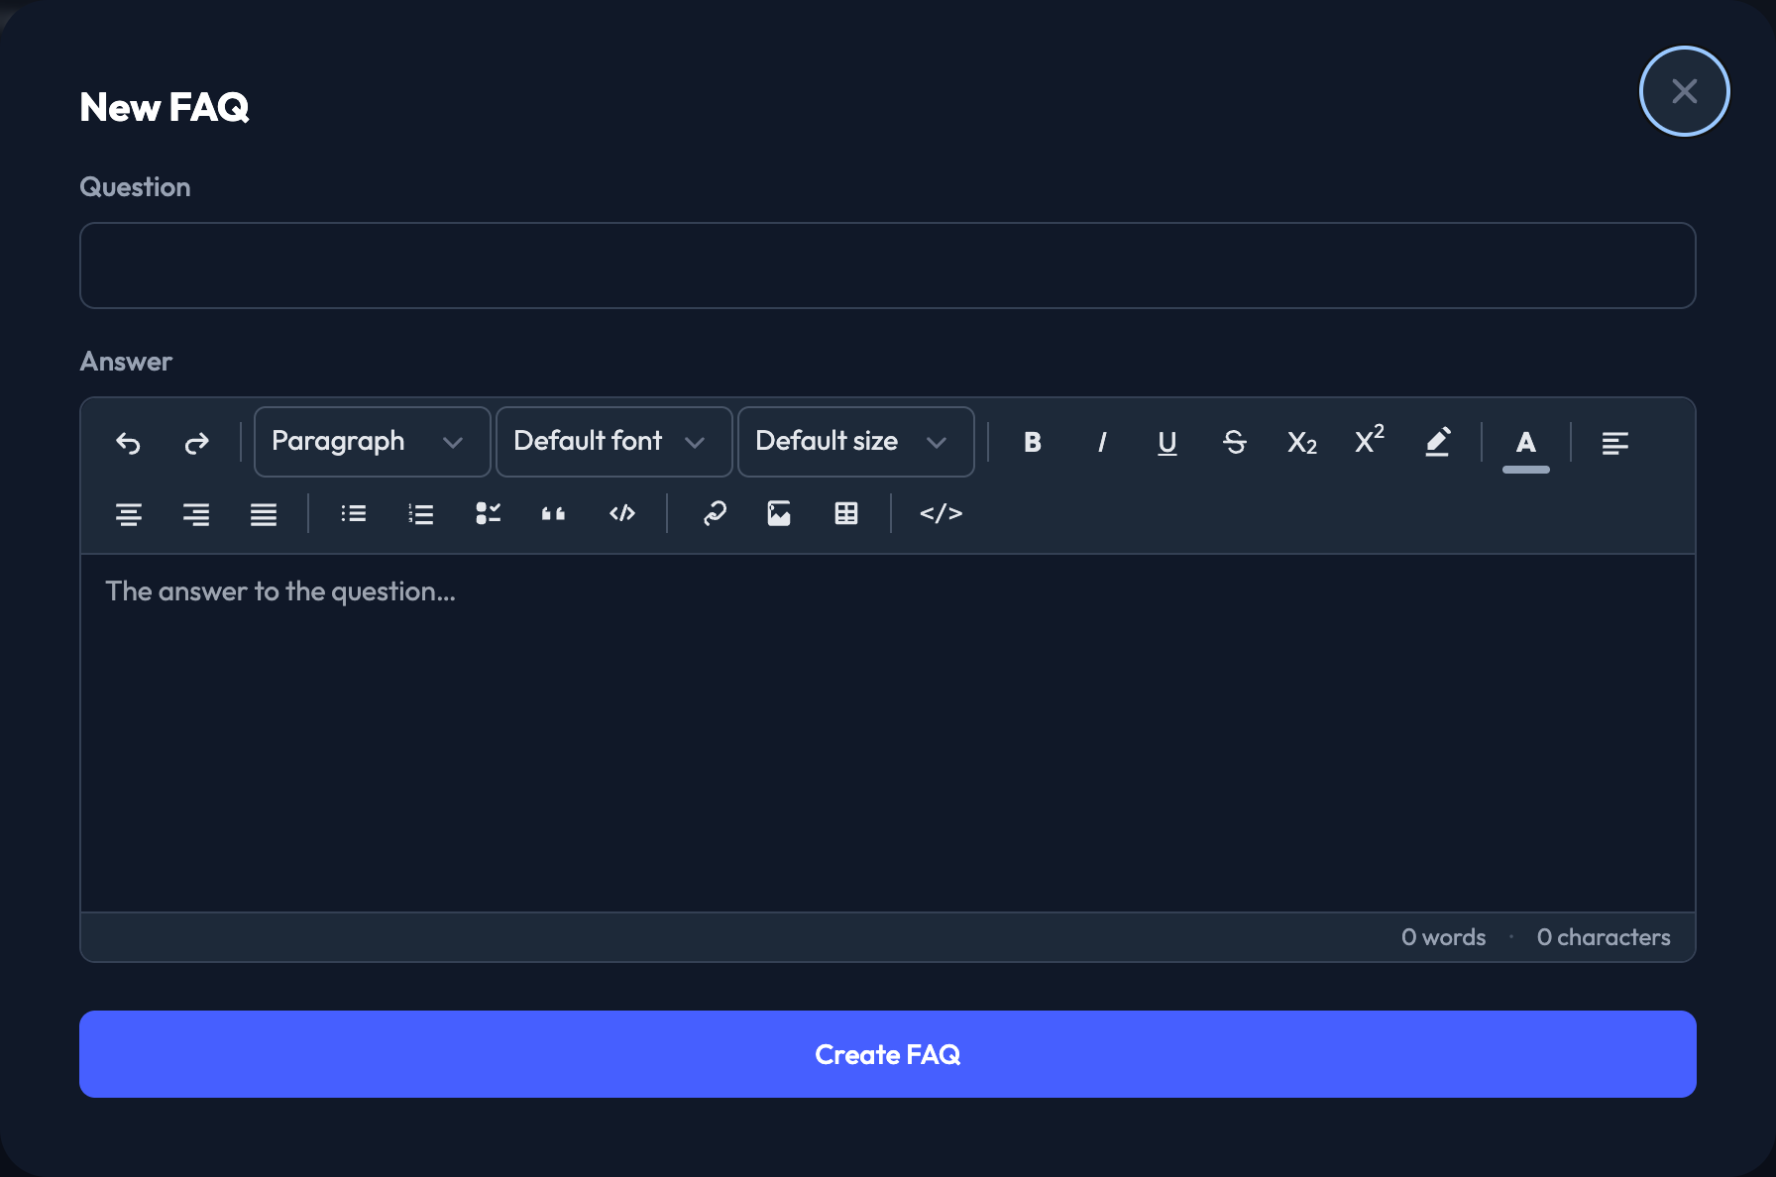Justify the text
Screen dimensions: 1776x1177
(264, 513)
